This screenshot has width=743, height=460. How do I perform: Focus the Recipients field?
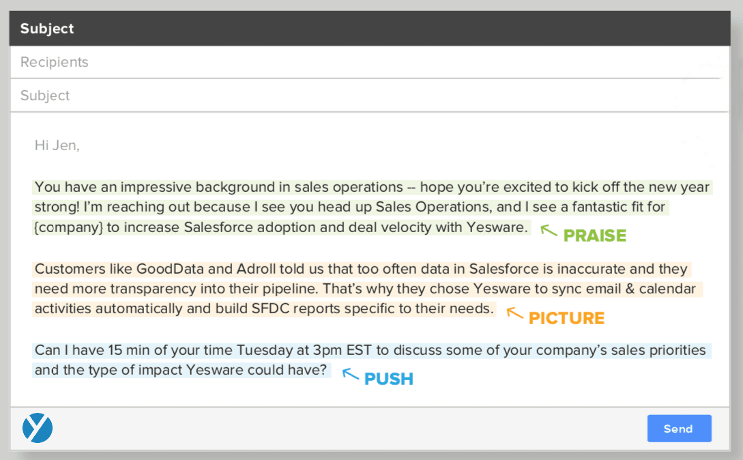pos(368,62)
